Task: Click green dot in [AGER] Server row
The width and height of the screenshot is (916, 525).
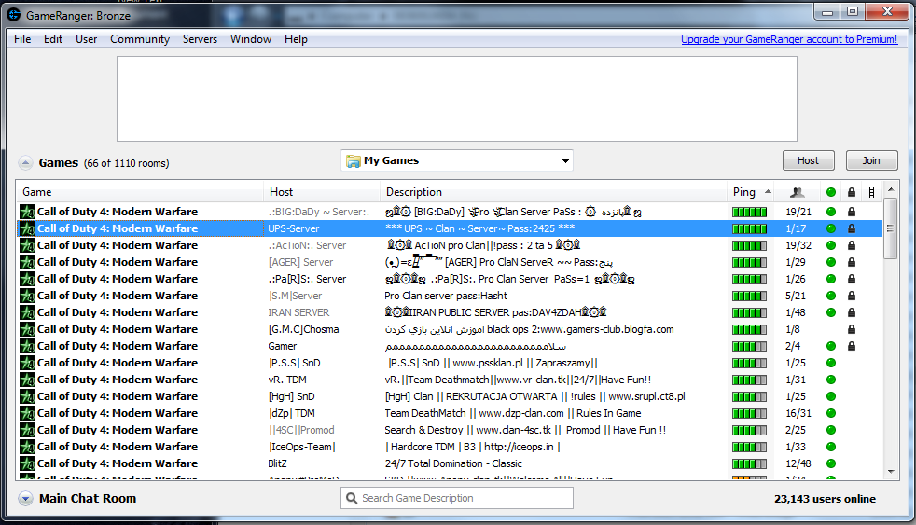Action: [831, 262]
